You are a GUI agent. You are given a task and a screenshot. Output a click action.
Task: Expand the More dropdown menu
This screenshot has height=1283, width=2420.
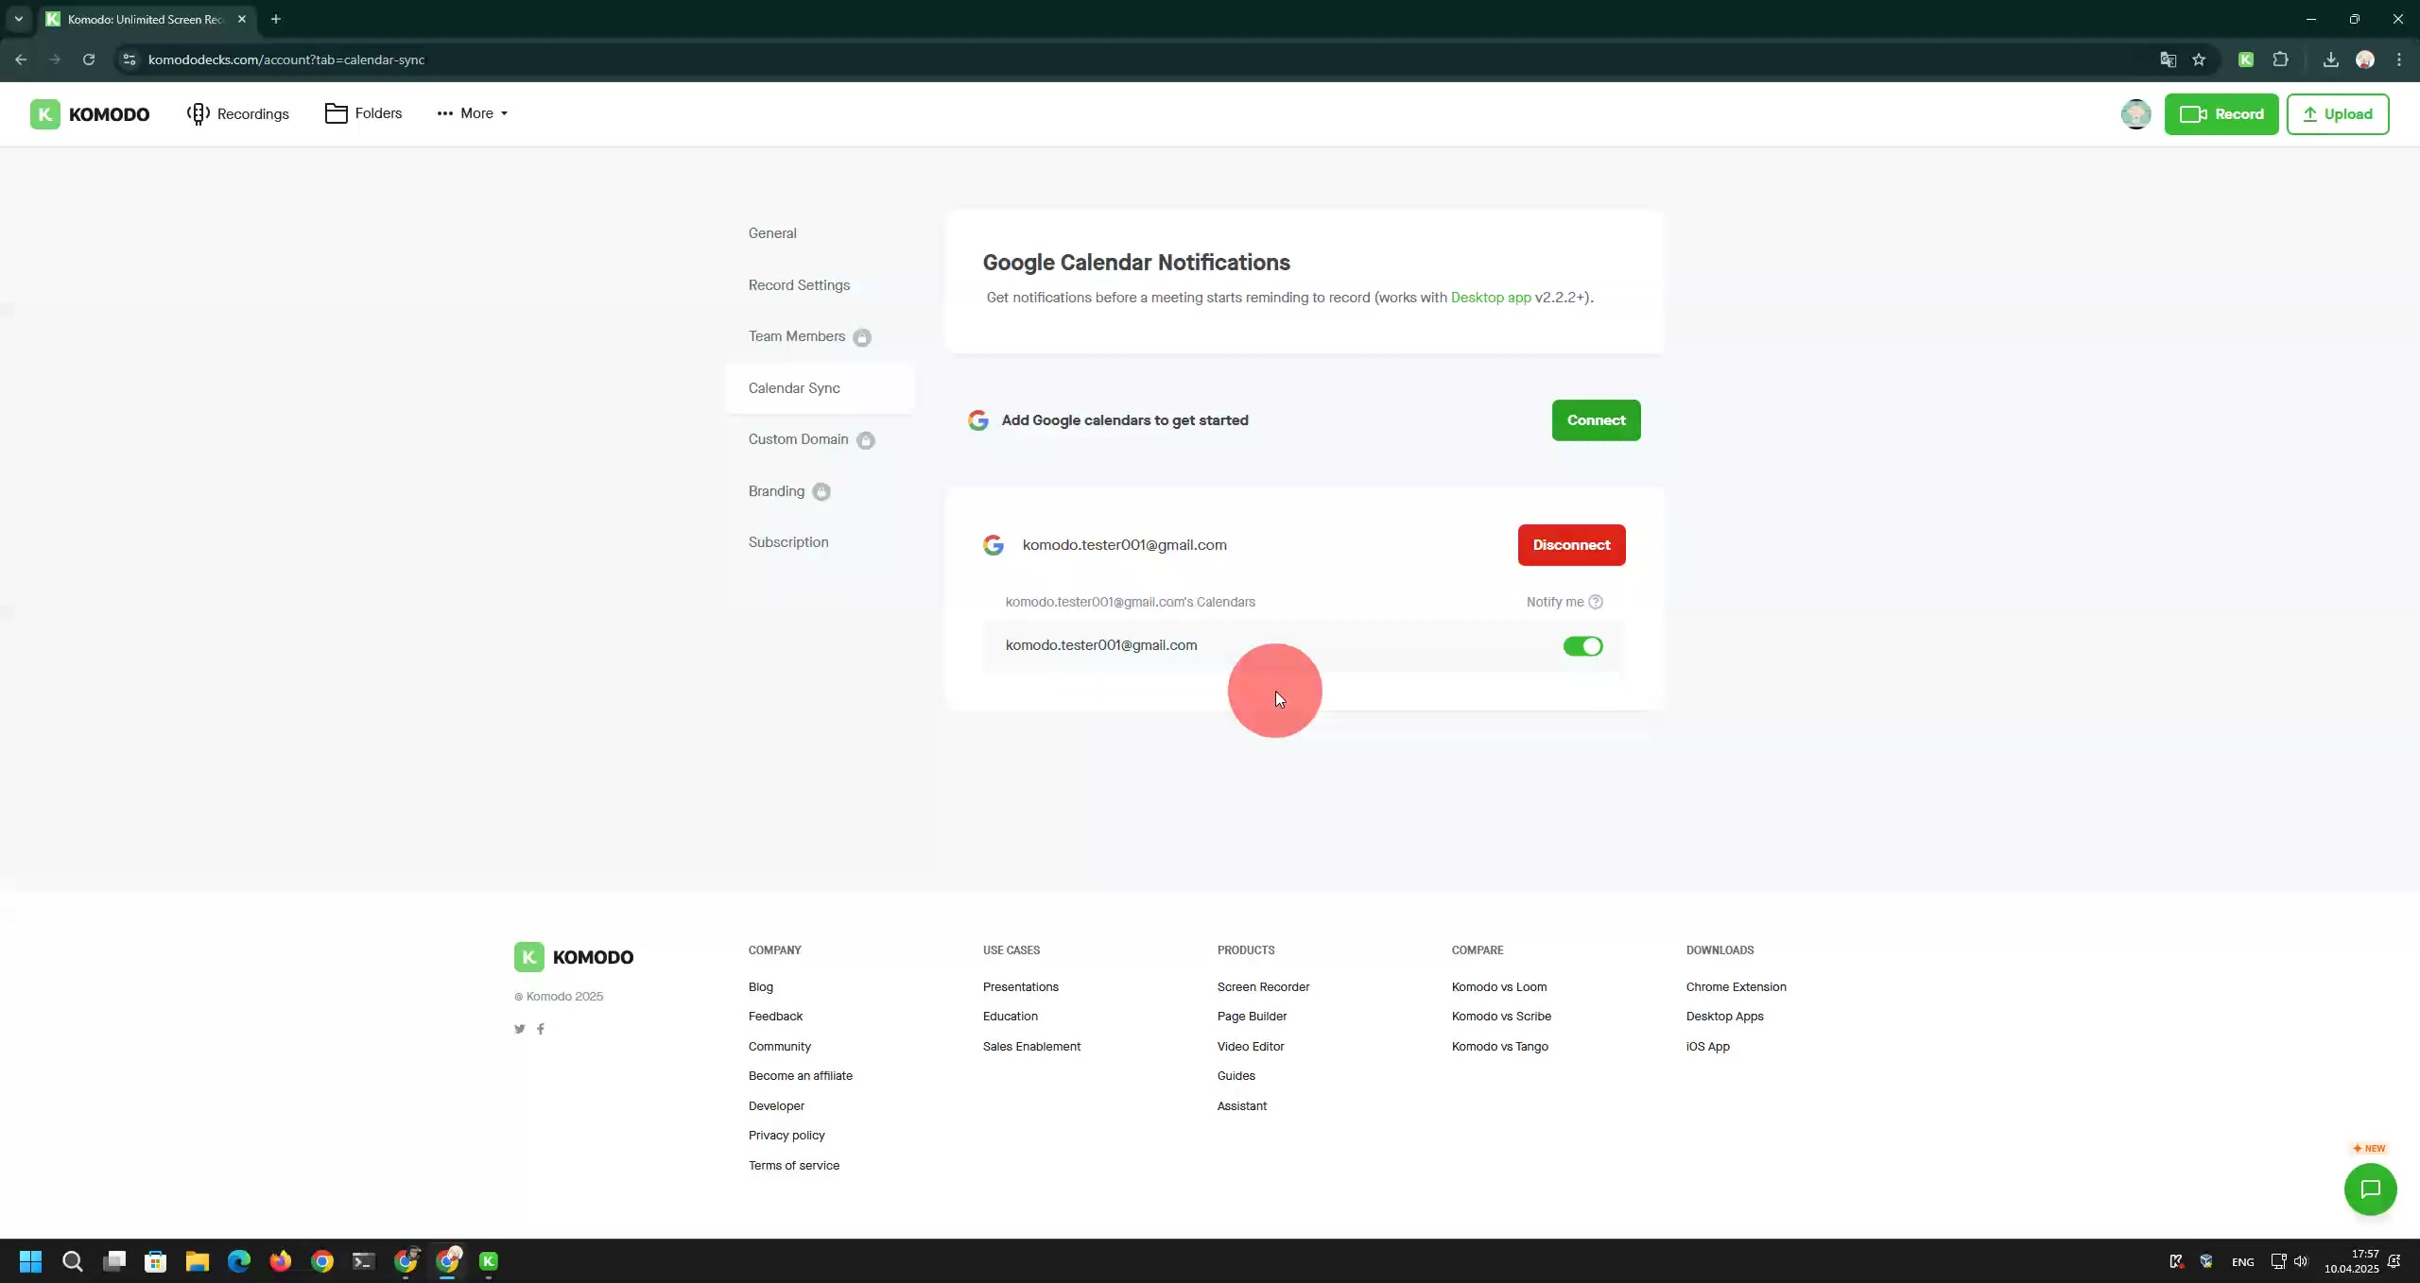click(x=473, y=113)
